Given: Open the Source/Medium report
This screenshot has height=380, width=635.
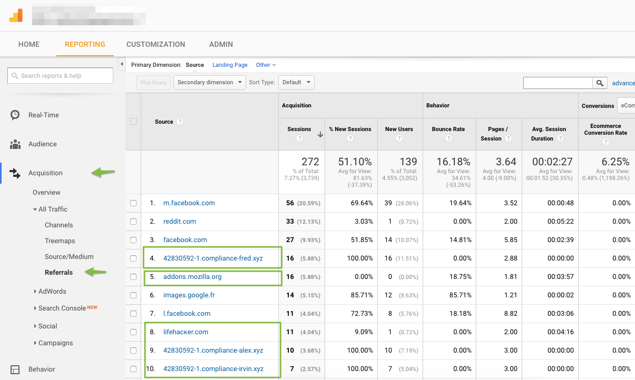Looking at the screenshot, I should [x=69, y=257].
